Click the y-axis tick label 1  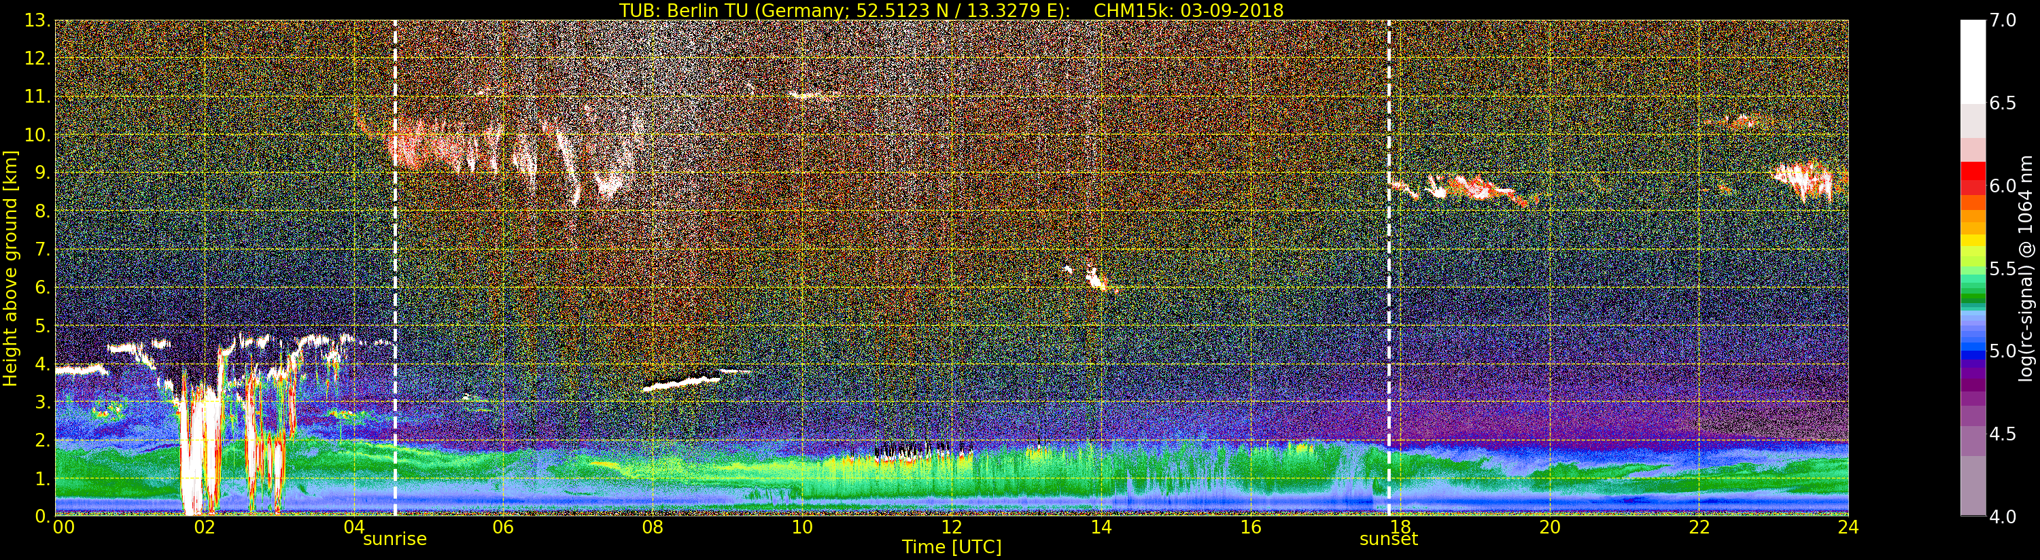(42, 478)
